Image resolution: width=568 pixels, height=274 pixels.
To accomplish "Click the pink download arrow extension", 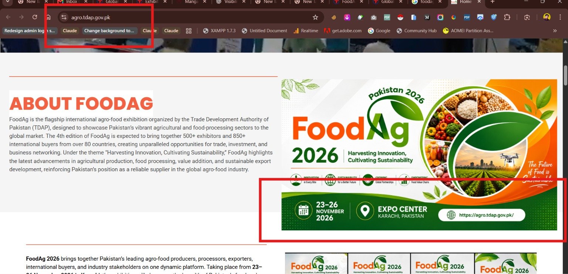I will 347,17.
